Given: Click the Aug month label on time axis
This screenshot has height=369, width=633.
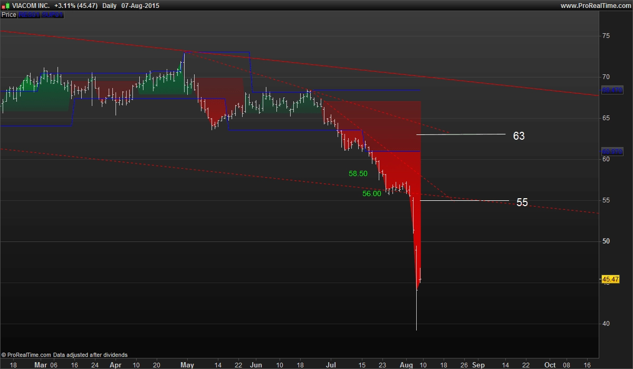Looking at the screenshot, I should (406, 364).
